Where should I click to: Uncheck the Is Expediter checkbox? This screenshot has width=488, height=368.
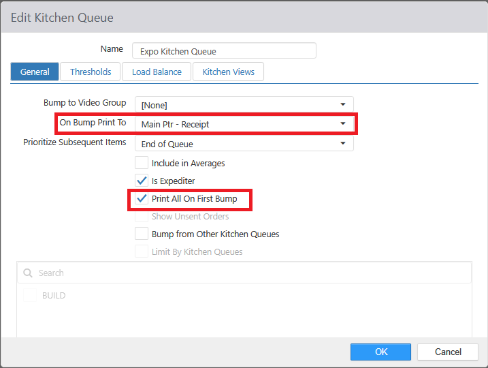click(142, 181)
